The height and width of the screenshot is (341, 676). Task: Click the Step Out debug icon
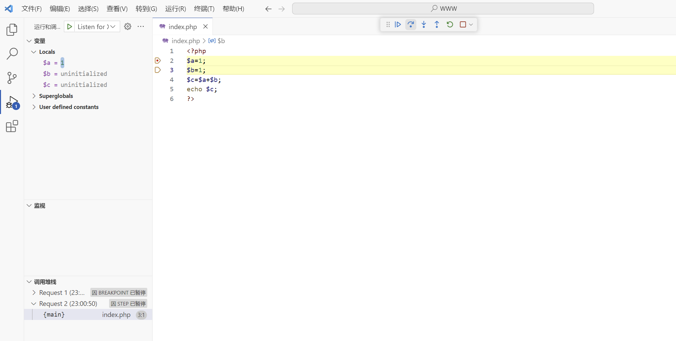coord(437,24)
